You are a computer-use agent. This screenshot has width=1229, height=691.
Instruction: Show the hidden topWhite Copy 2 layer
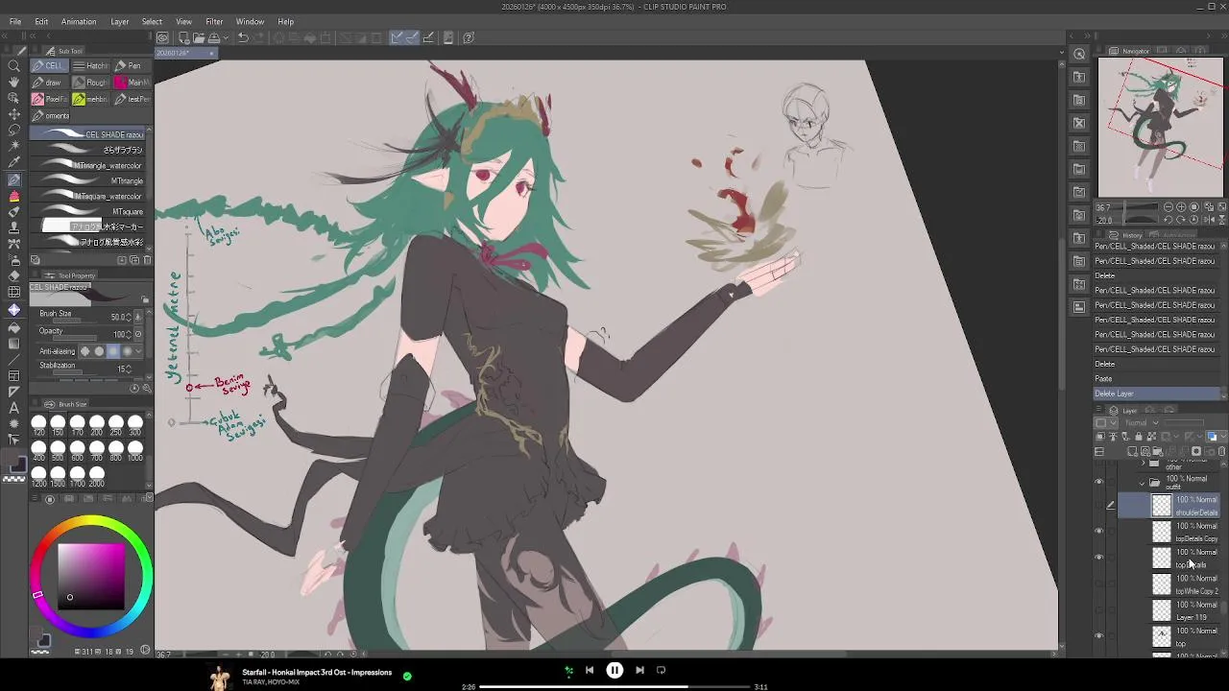coord(1099,584)
